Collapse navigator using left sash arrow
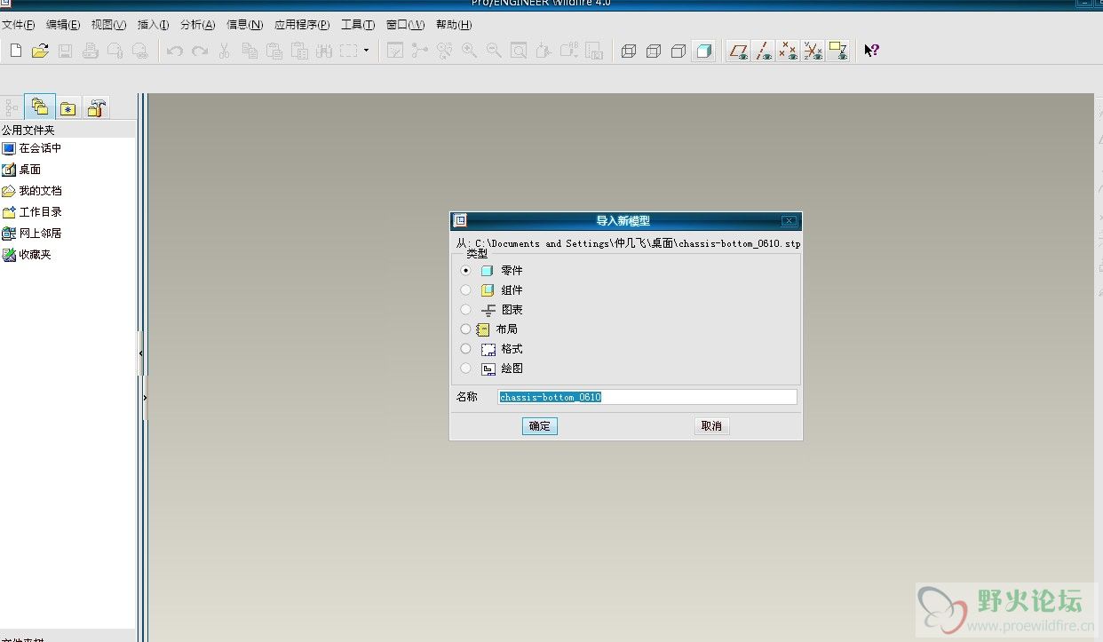Viewport: 1103px width, 642px height. click(140, 353)
